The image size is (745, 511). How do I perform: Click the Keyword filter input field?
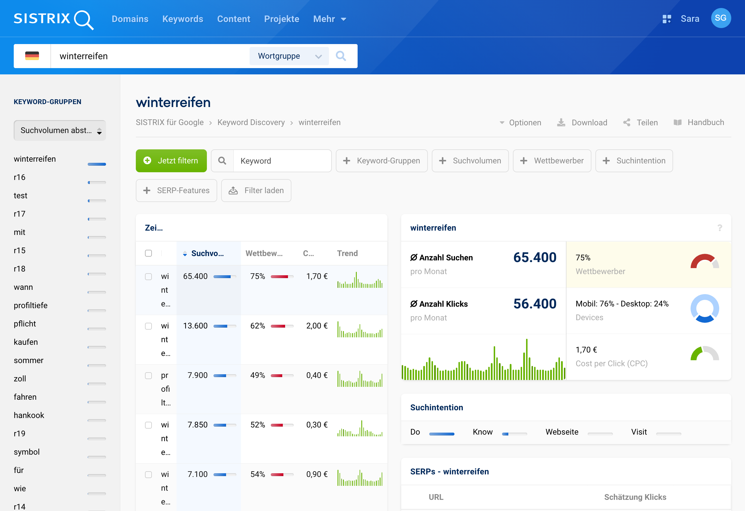pos(282,161)
